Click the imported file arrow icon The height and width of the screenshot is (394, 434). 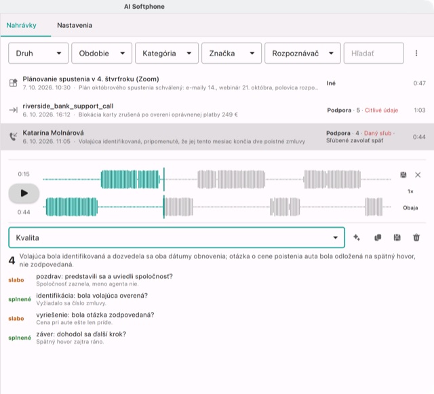click(x=14, y=110)
